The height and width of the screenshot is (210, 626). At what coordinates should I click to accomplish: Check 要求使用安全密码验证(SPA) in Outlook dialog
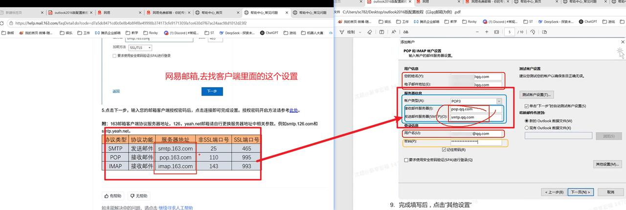[406, 160]
